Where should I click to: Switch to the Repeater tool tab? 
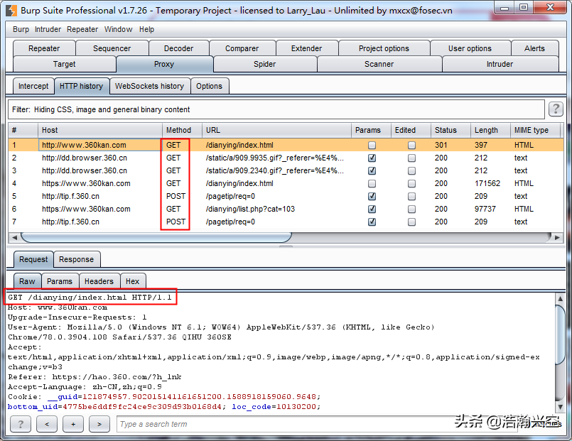[x=44, y=48]
